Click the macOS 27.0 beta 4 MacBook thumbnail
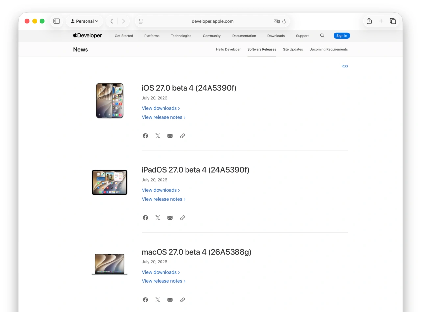 point(110,264)
